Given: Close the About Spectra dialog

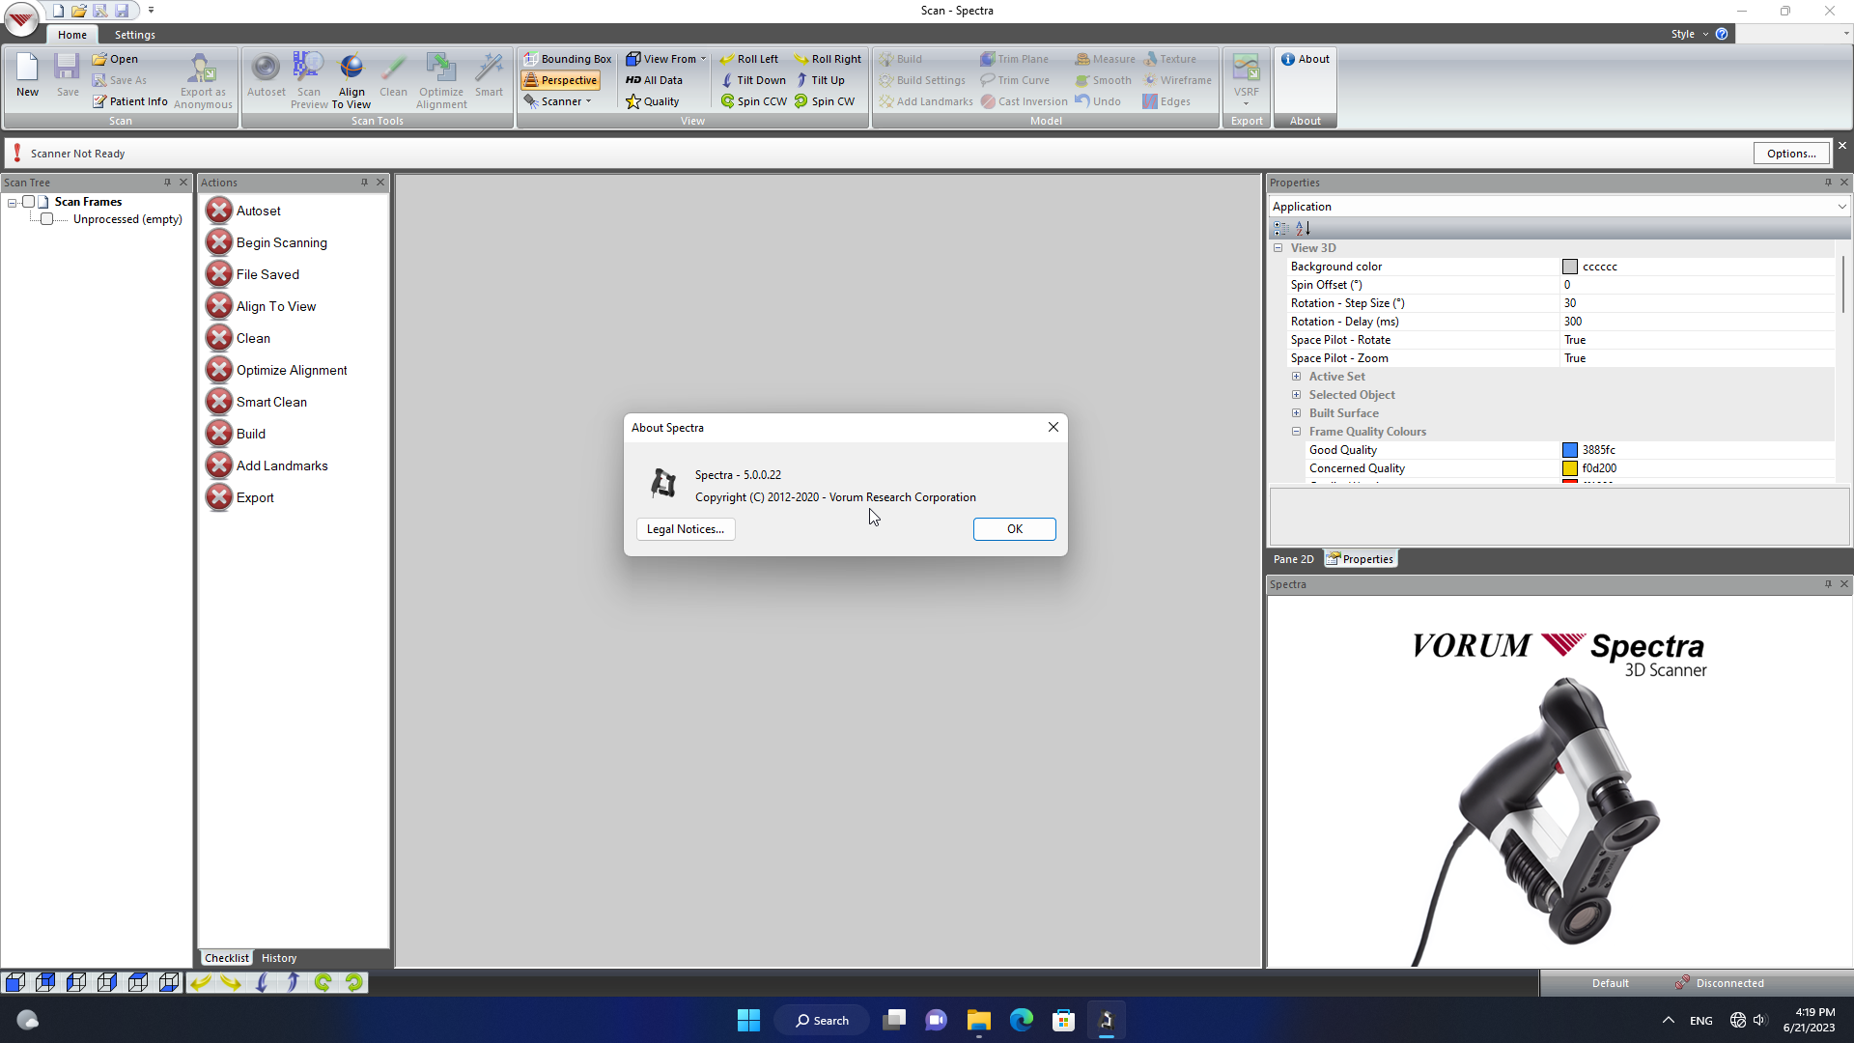Looking at the screenshot, I should [x=1053, y=427].
